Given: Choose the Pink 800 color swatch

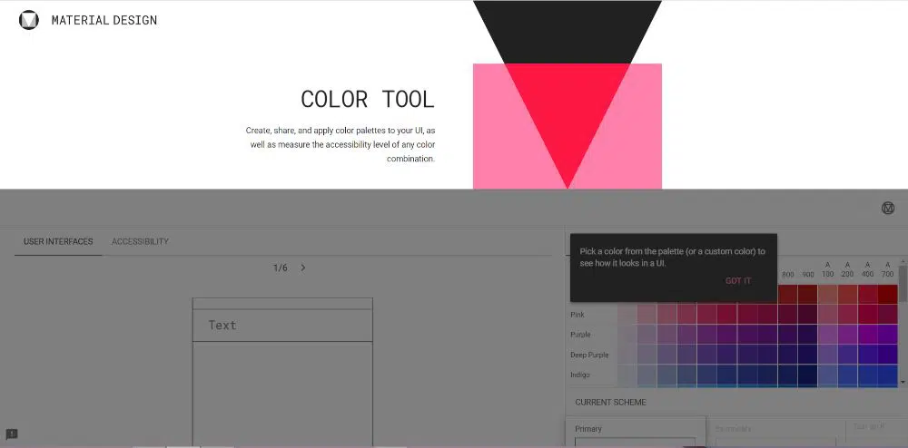Looking at the screenshot, I should tap(787, 315).
